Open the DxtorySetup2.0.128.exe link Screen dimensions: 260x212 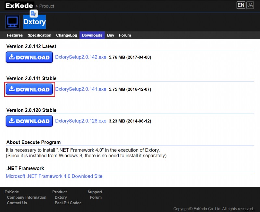tap(81, 121)
